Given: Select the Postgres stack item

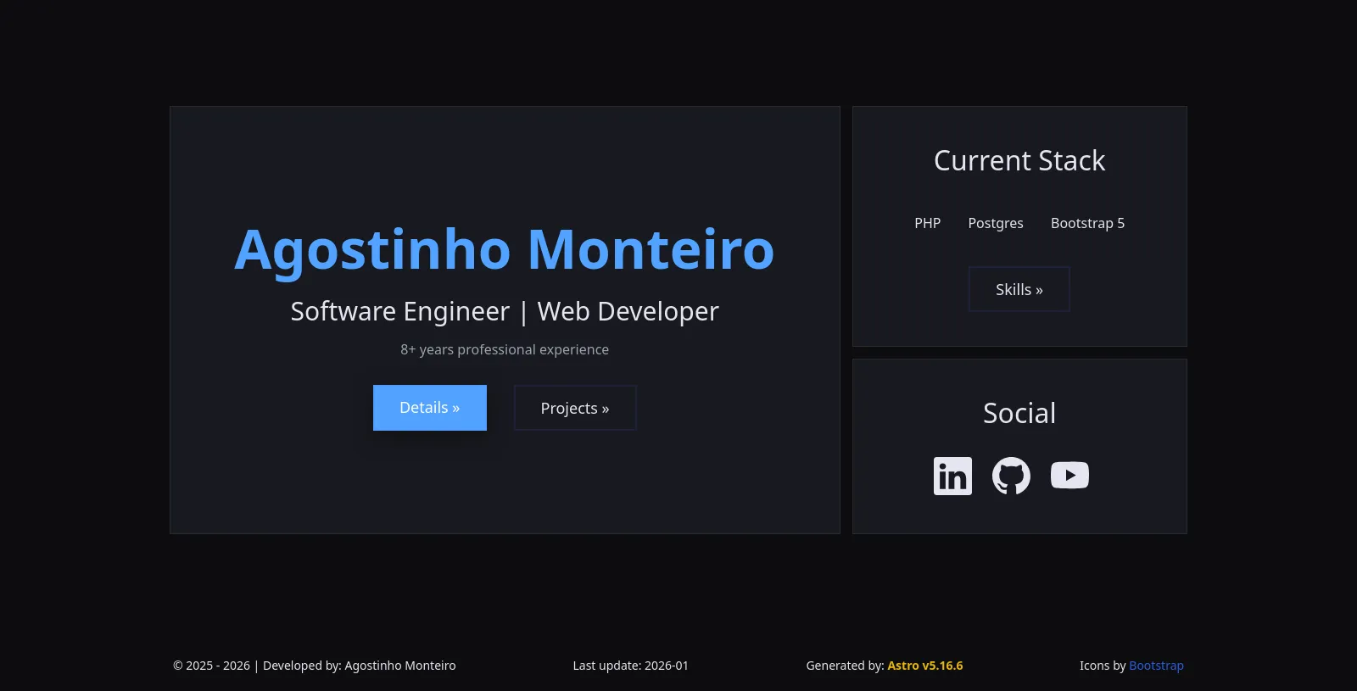Looking at the screenshot, I should point(996,223).
